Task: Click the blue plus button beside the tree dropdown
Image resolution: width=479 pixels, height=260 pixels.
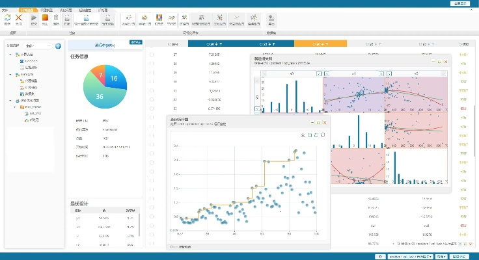Action: [58, 46]
